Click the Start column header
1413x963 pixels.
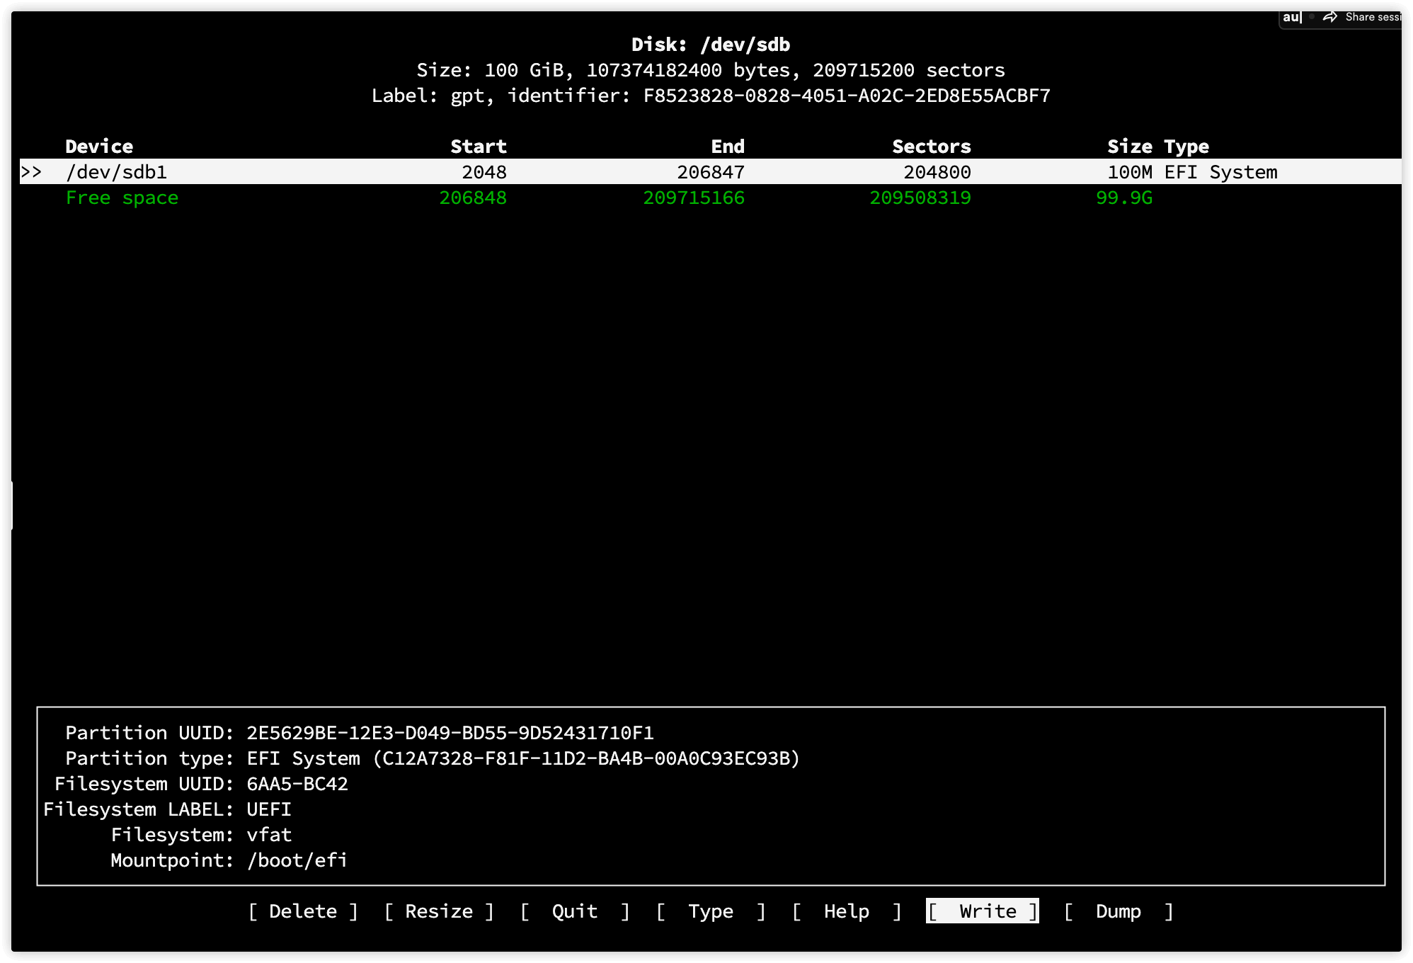[x=479, y=147]
